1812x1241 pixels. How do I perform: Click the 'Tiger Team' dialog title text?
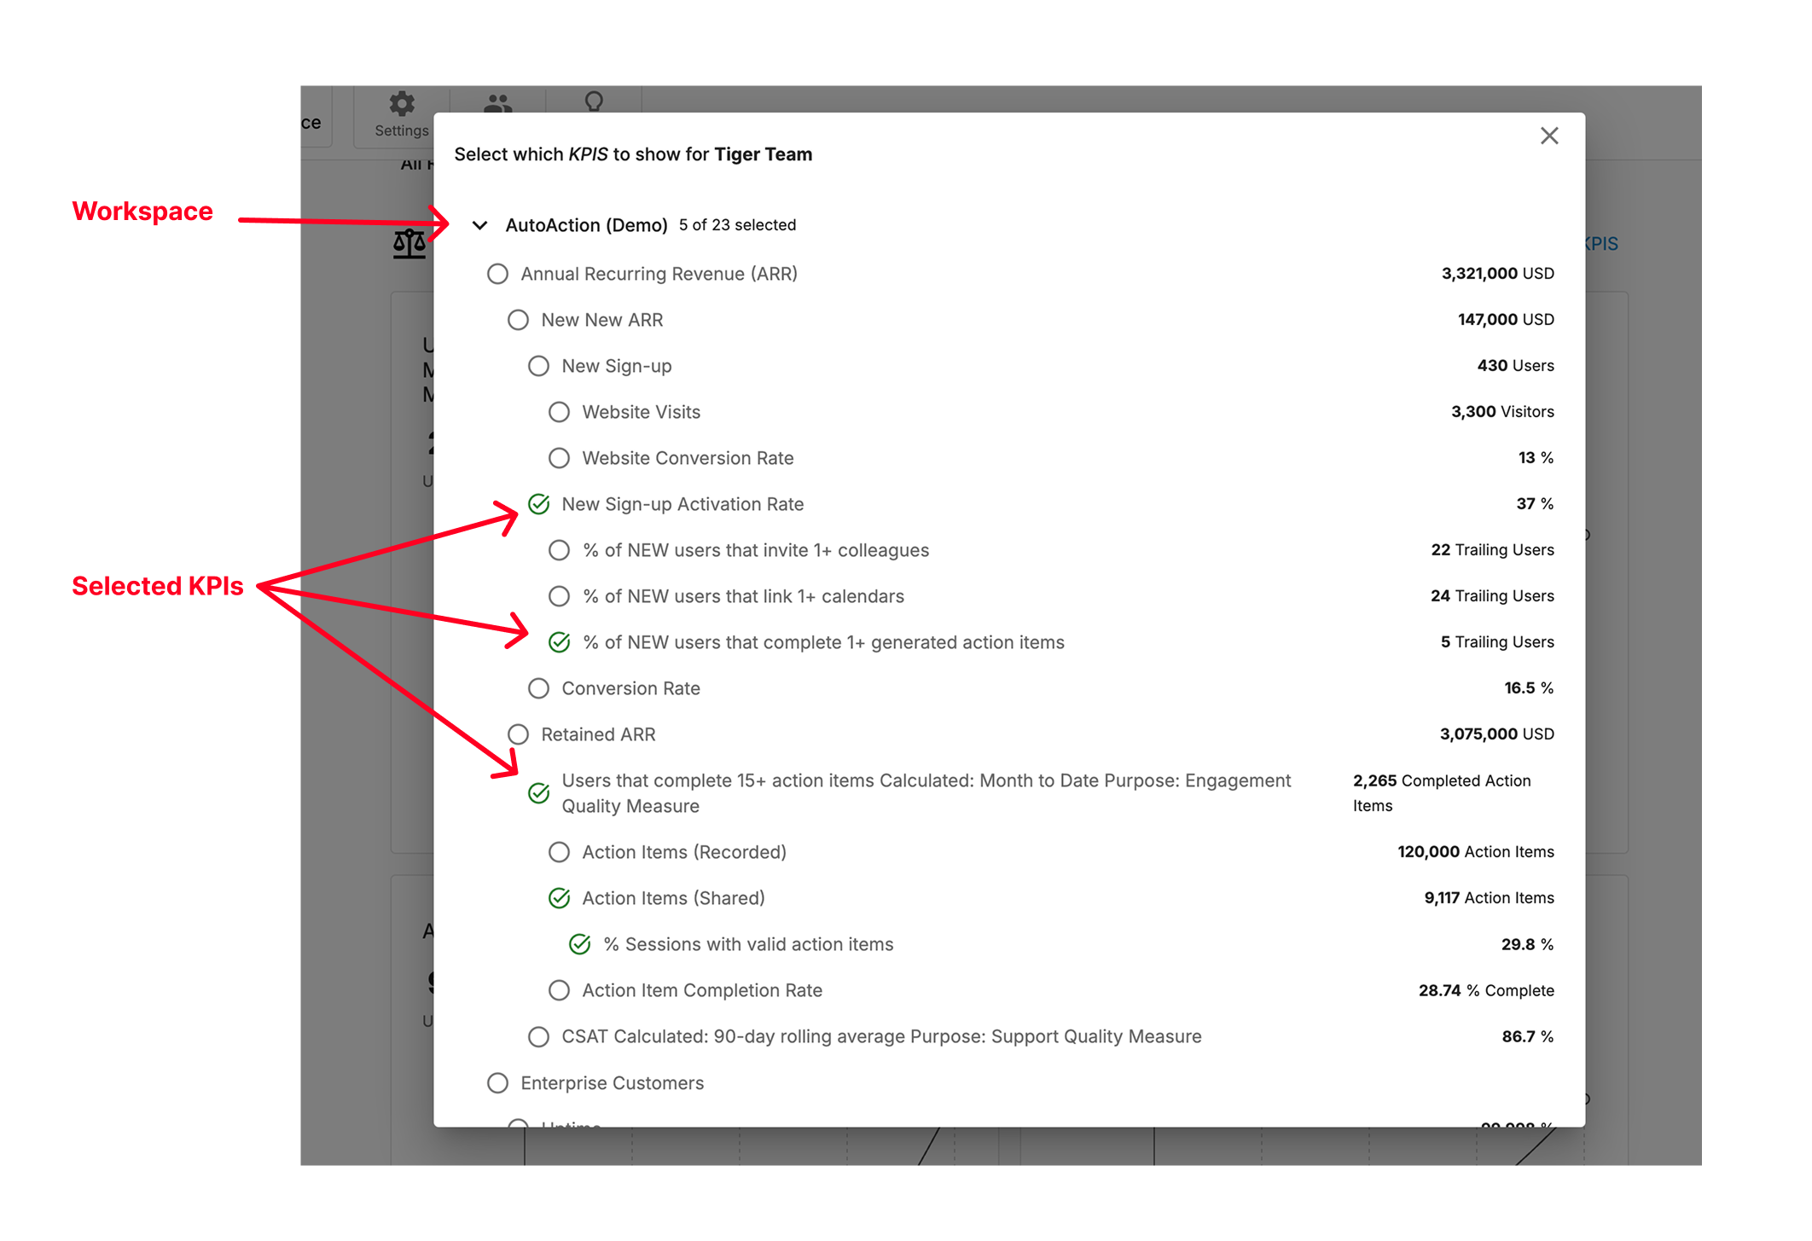[763, 154]
